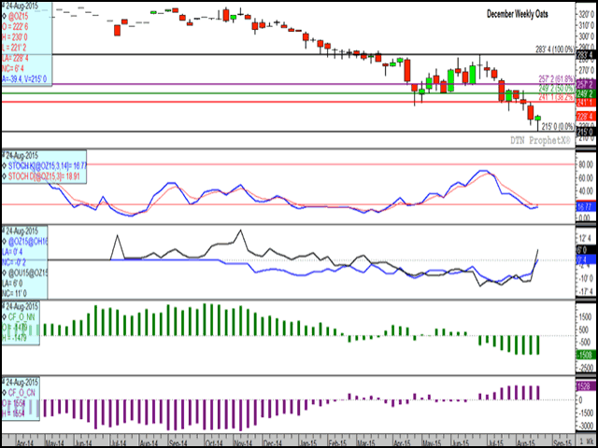This screenshot has height=448, width=598.
Task: Click the red 228'4 last price tag
Action: tap(586, 117)
